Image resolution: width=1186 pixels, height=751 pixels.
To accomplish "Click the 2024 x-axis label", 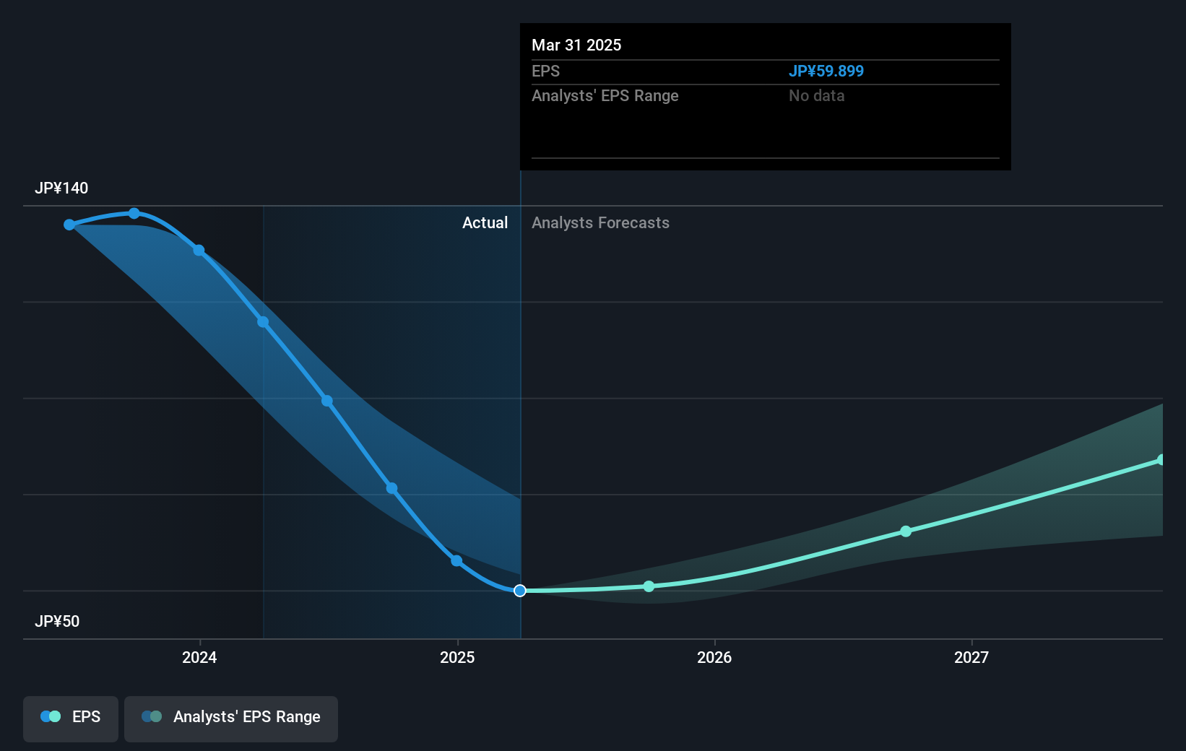I will (x=199, y=657).
